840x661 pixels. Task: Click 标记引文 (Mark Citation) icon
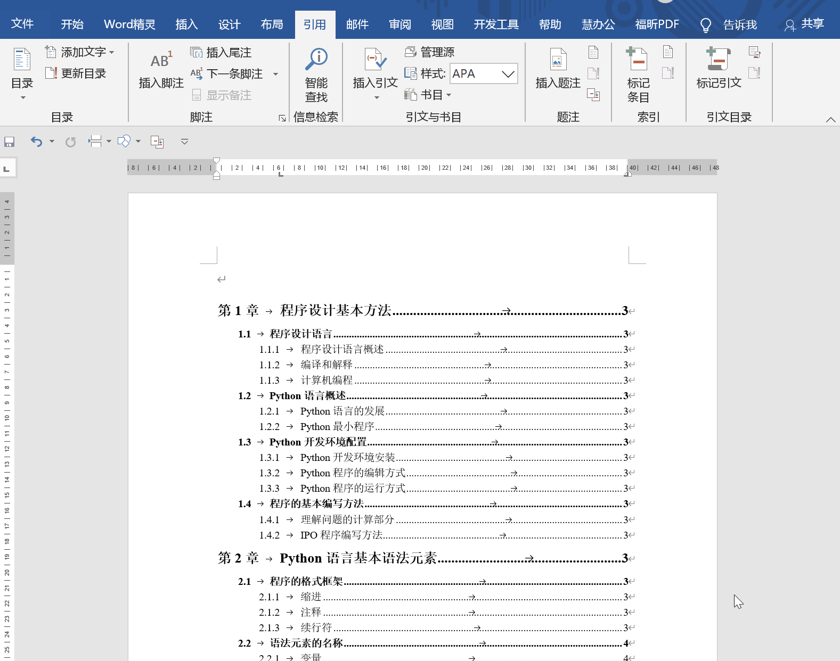point(718,59)
